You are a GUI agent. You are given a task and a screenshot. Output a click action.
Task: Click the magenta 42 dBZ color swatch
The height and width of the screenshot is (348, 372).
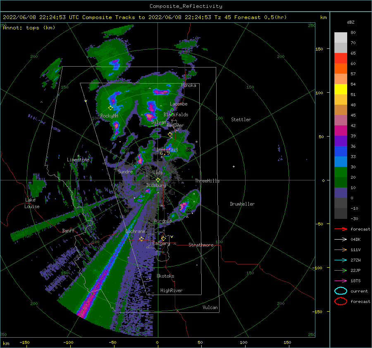[x=341, y=130]
